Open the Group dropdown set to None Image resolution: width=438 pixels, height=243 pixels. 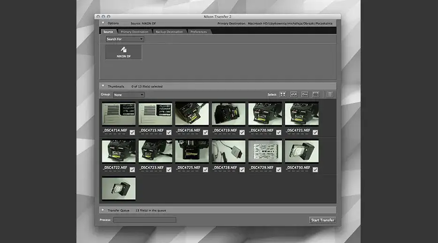(x=128, y=95)
